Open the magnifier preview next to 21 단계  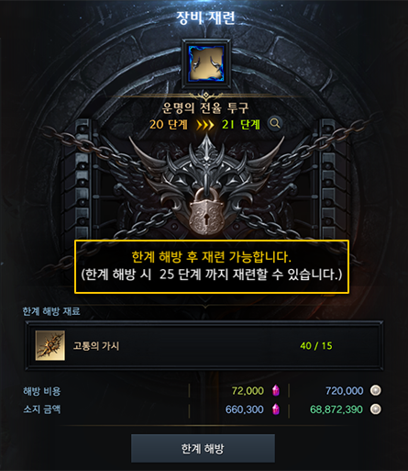coord(275,124)
